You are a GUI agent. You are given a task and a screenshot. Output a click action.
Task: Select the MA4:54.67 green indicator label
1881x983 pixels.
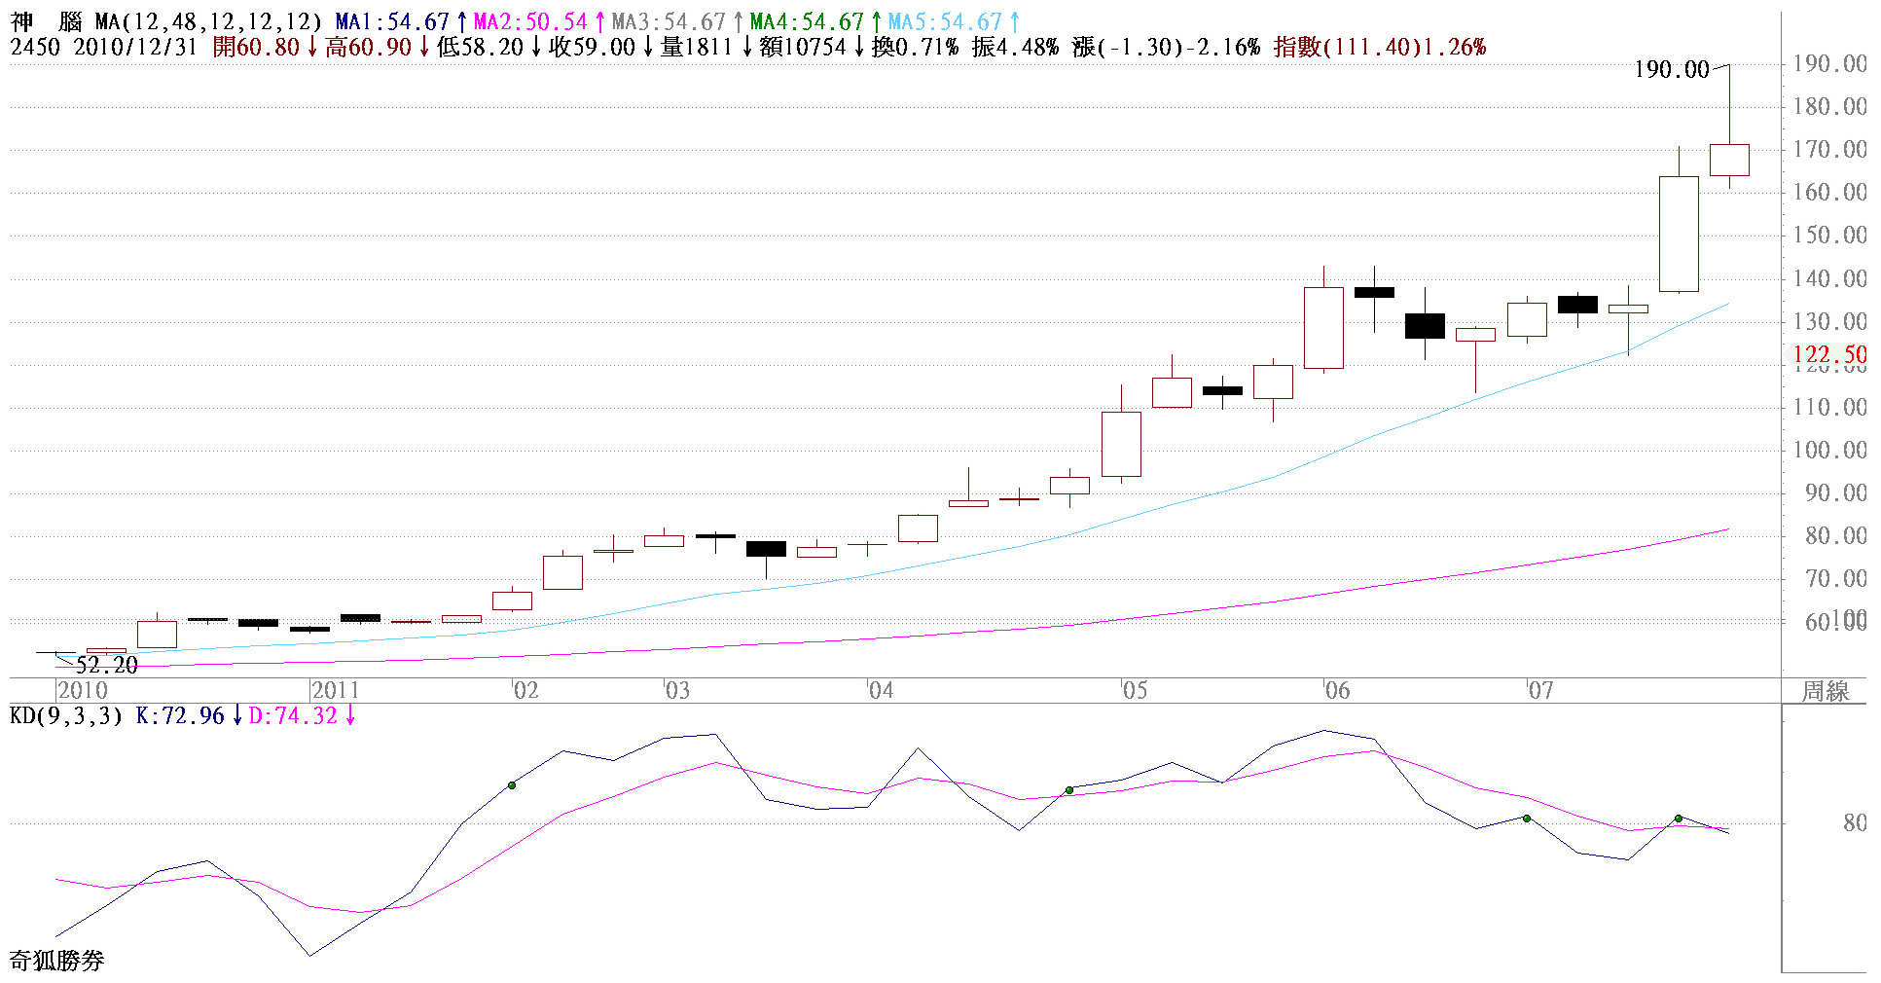807,21
